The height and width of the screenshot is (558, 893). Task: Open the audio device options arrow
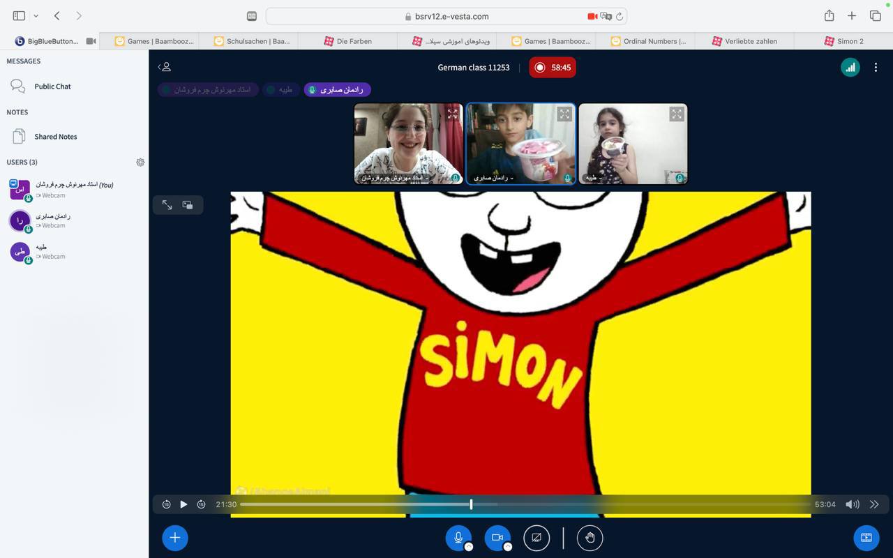(x=469, y=547)
